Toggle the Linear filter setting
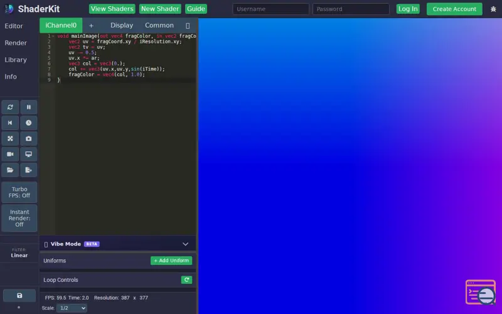502x314 pixels. (19, 253)
